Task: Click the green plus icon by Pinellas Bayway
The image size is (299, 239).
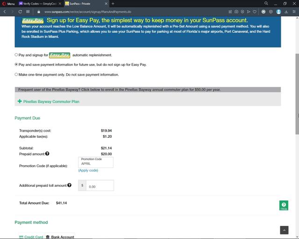Action: tap(20, 101)
